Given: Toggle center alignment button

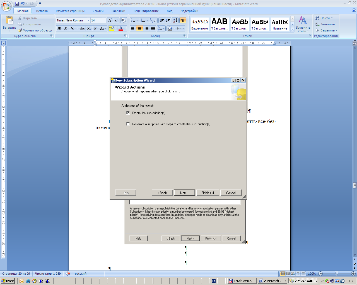Looking at the screenshot, I should (140, 28).
